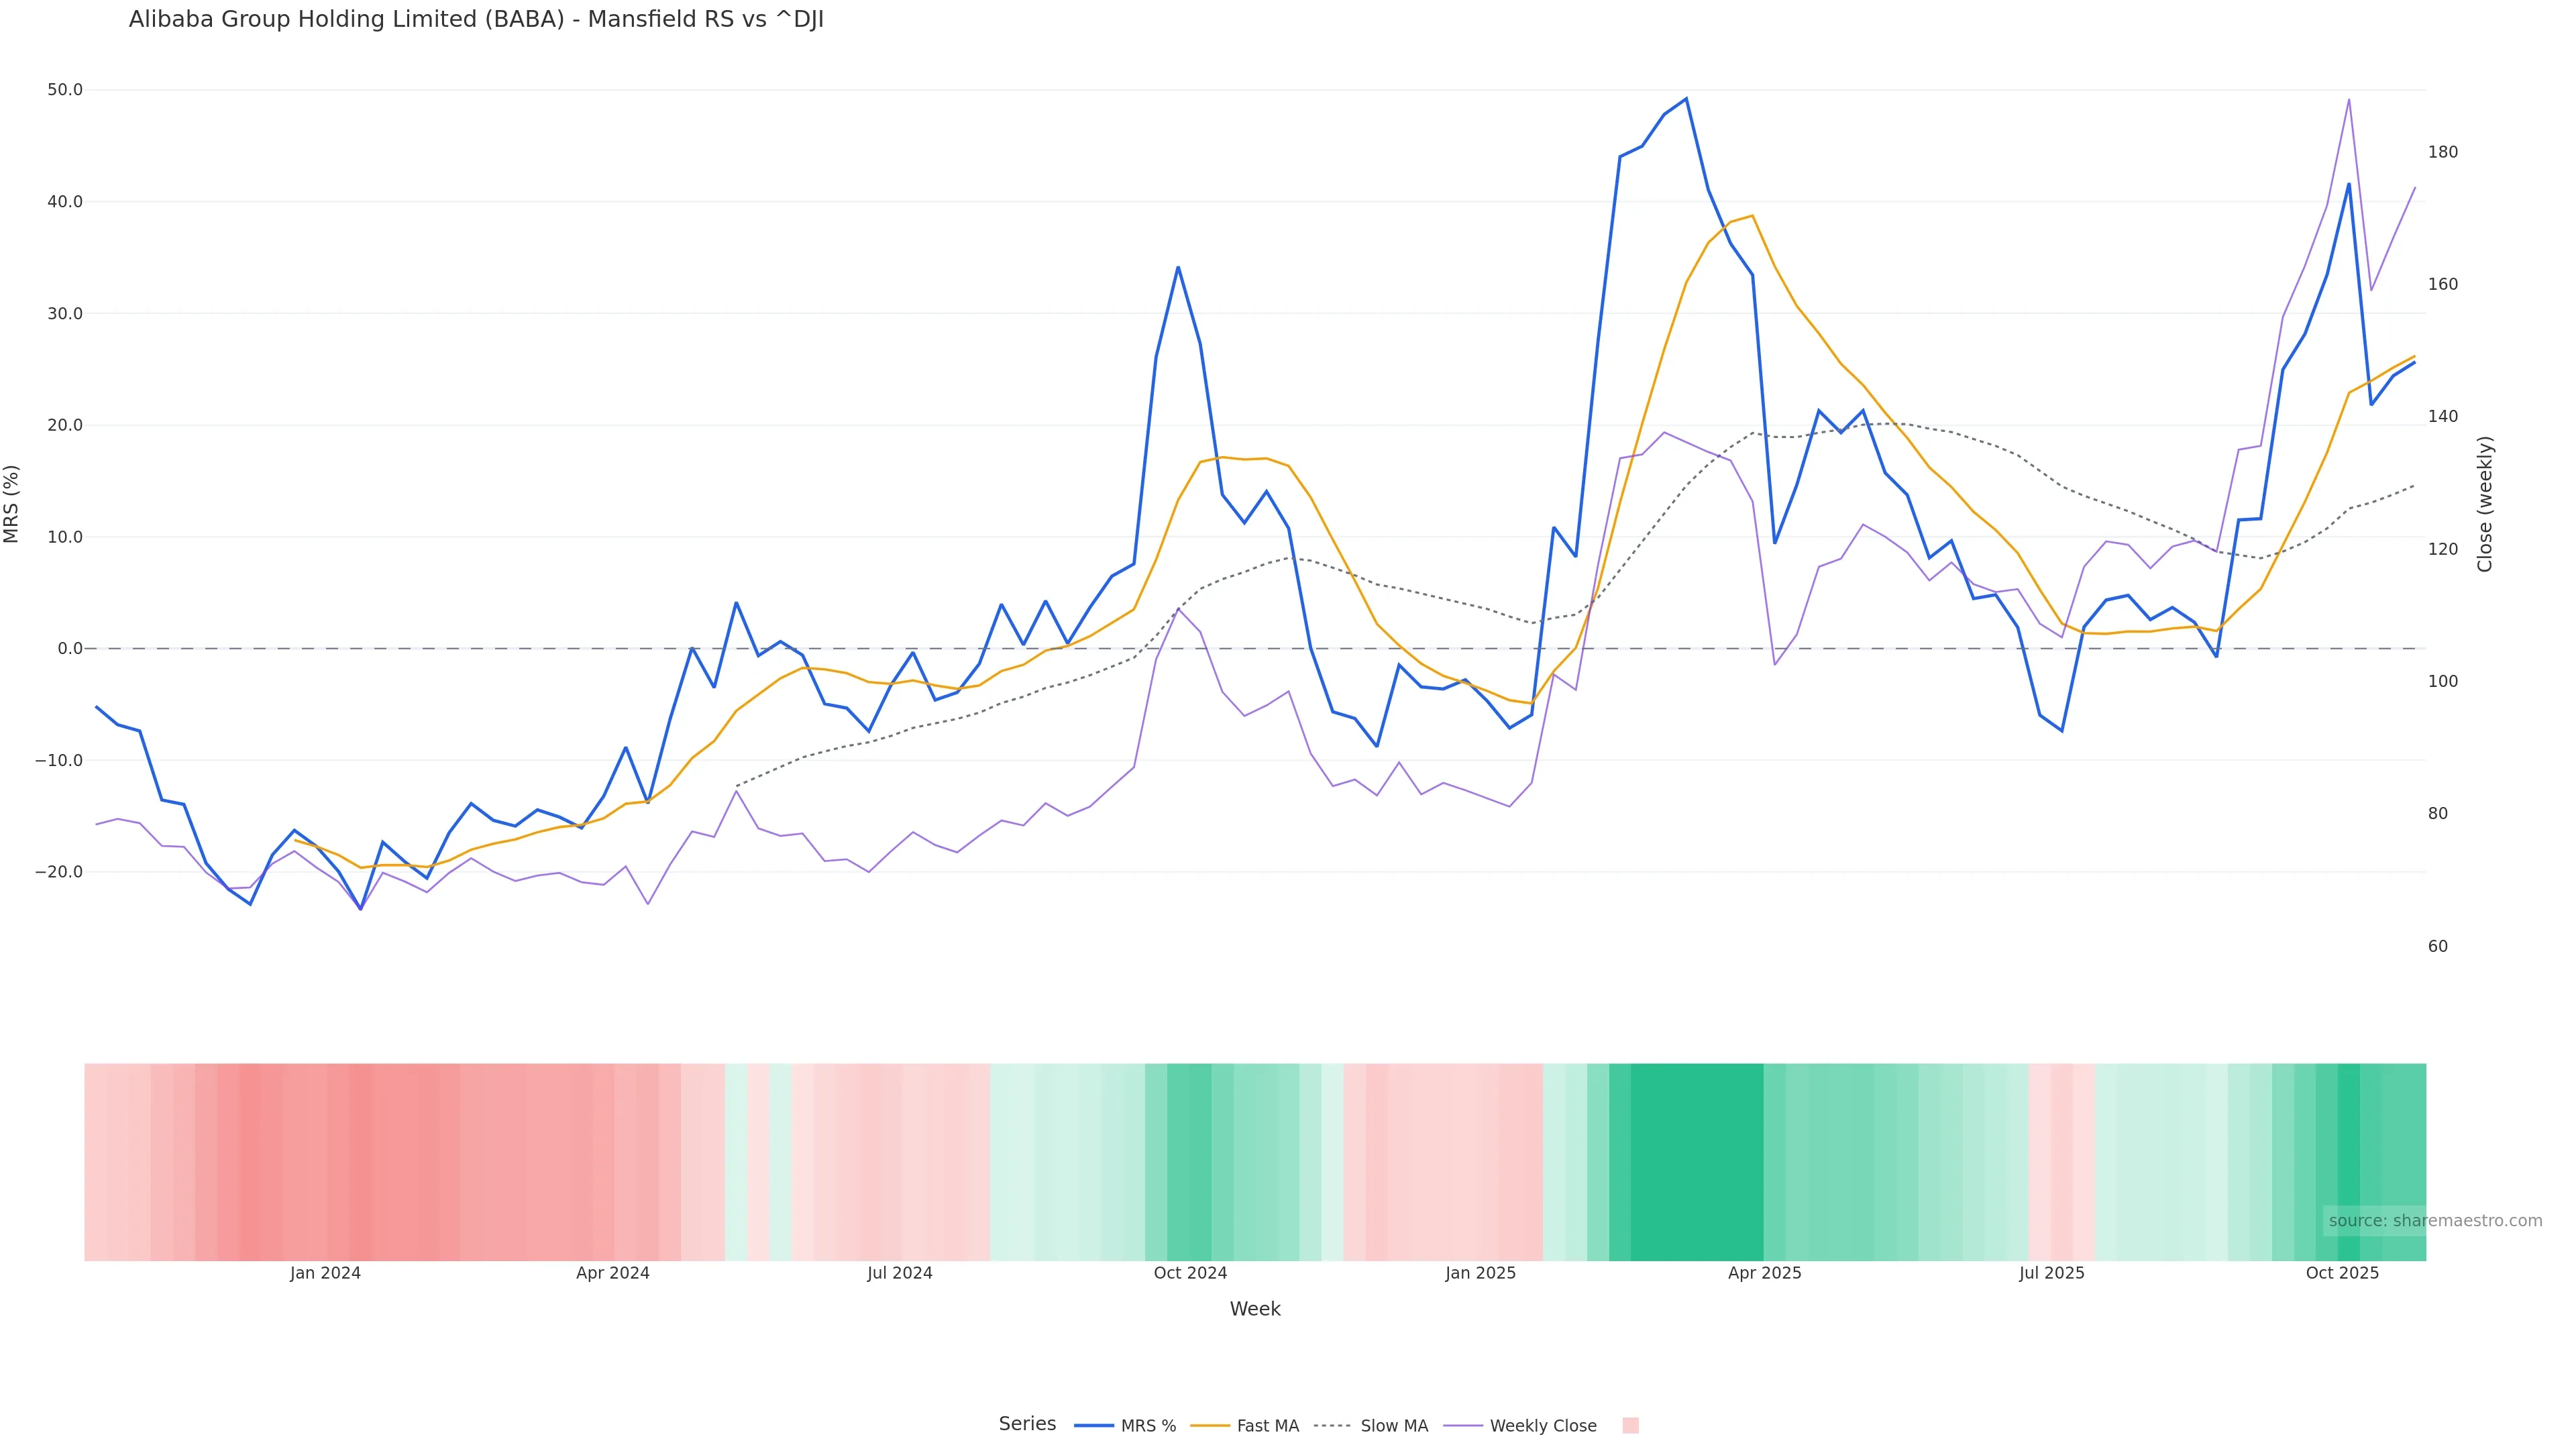The image size is (2576, 1449).
Task: Click the chart title for BABA
Action: (x=476, y=19)
